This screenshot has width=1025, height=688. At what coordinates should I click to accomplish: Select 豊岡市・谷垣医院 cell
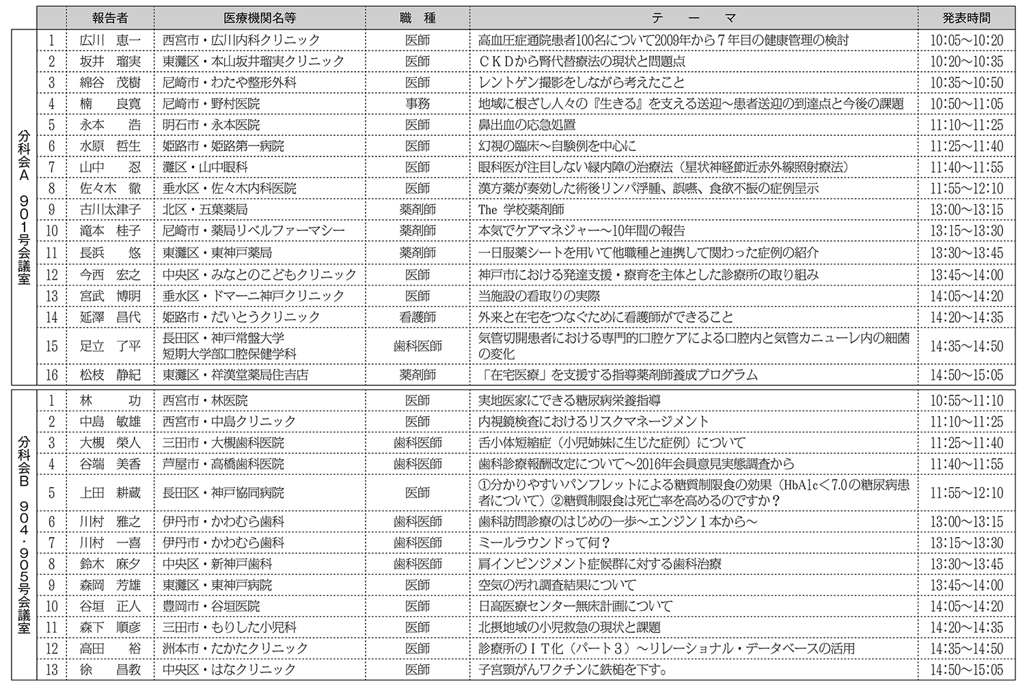(x=211, y=607)
